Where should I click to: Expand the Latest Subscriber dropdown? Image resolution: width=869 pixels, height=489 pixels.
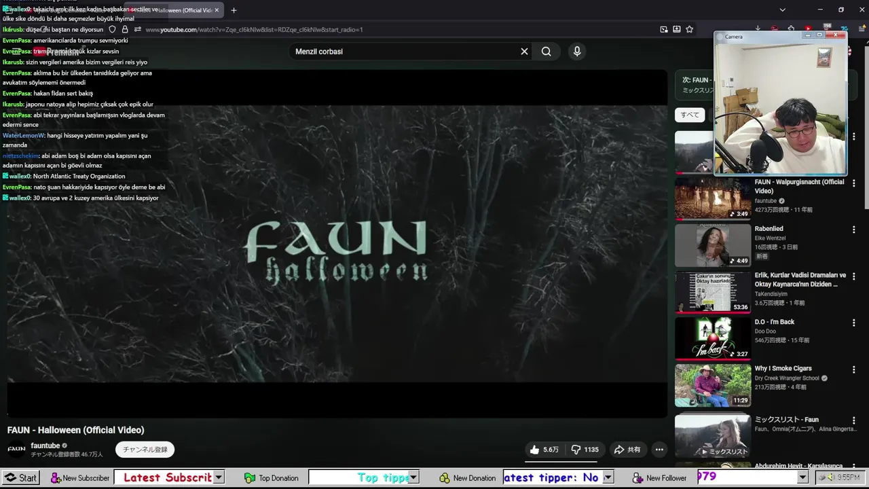click(x=219, y=477)
